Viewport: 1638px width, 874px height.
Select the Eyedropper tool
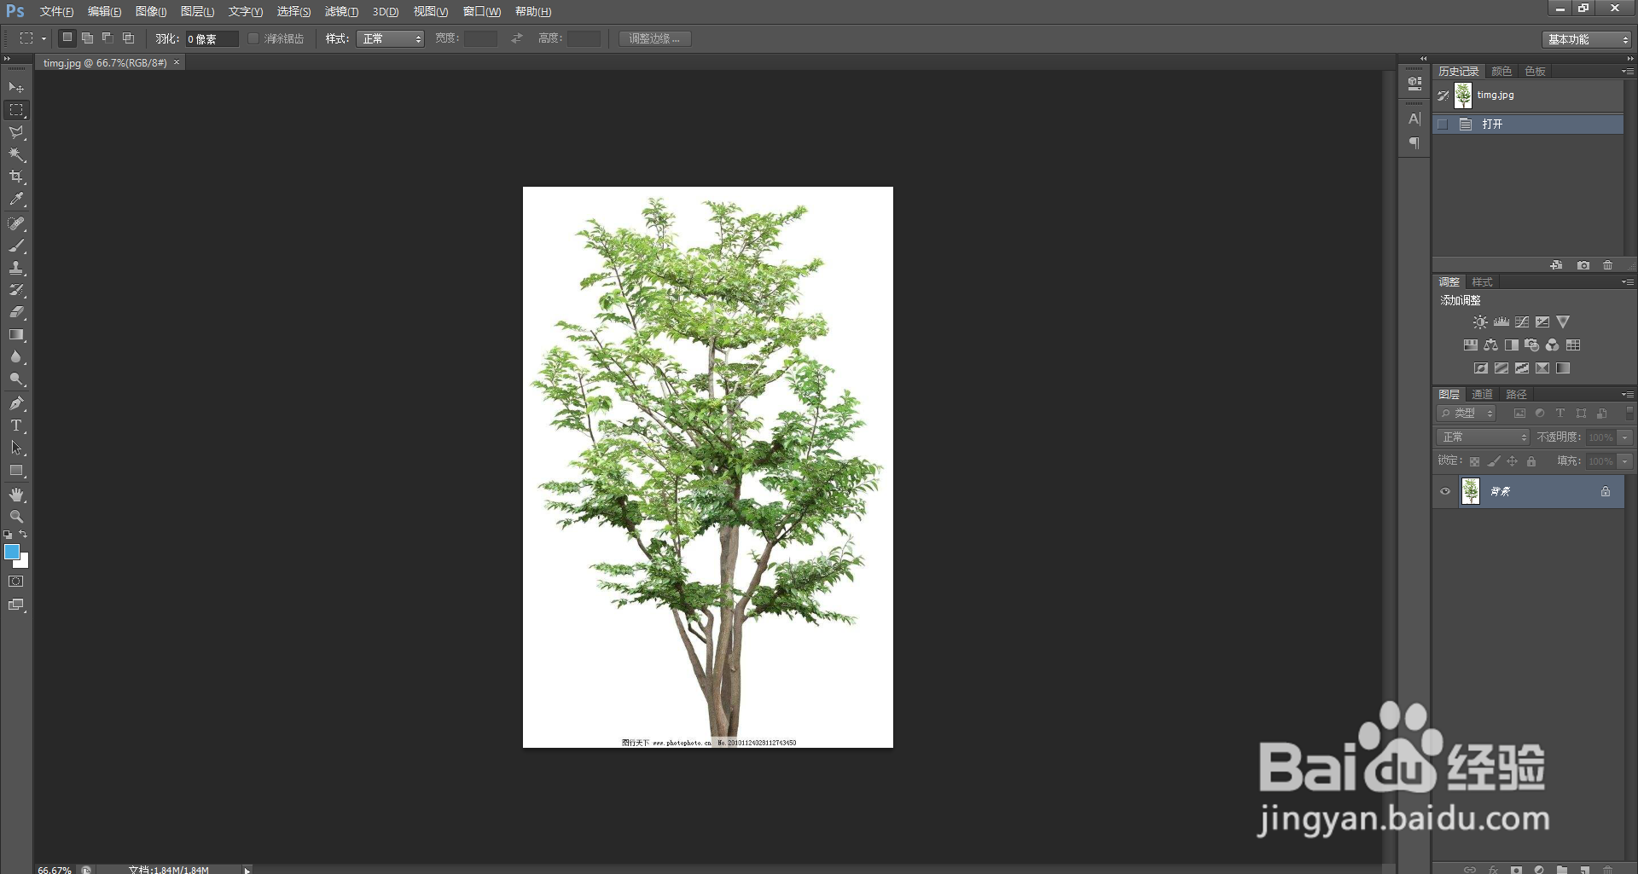[x=16, y=200]
